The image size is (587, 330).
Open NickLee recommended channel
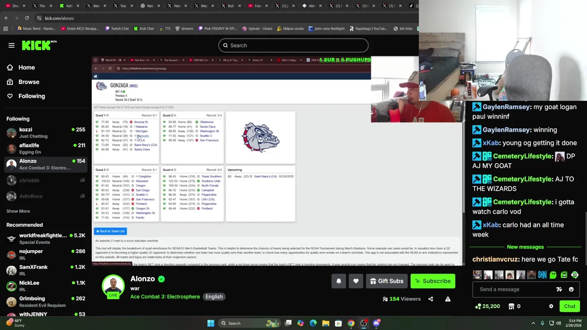pyautogui.click(x=46, y=286)
